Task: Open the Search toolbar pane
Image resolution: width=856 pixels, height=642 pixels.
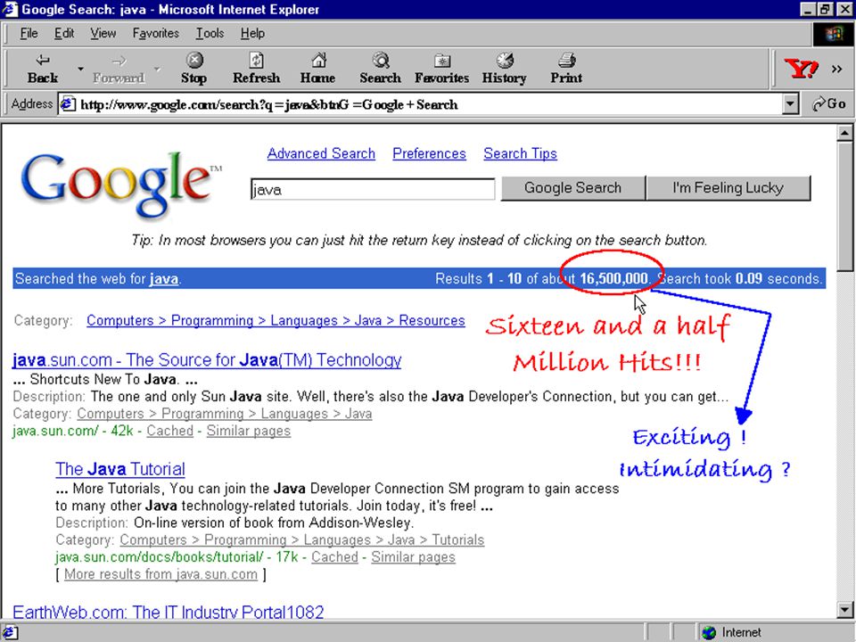Action: [x=380, y=69]
